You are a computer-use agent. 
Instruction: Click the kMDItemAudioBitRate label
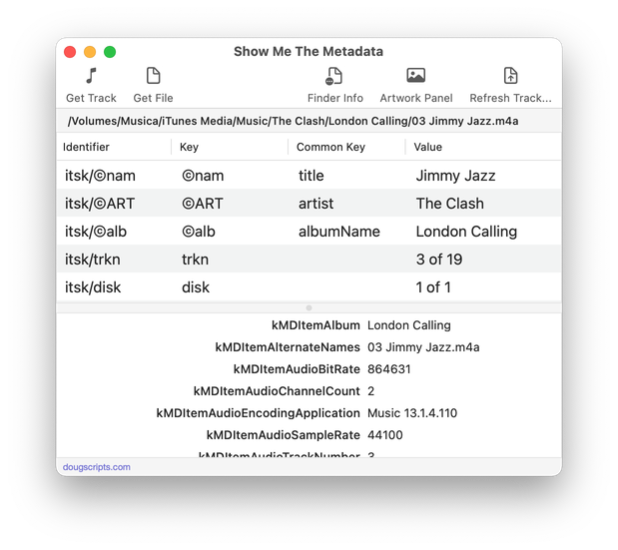[297, 369]
